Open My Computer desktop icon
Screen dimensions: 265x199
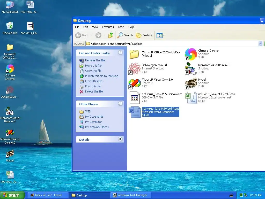click(x=10, y=7)
